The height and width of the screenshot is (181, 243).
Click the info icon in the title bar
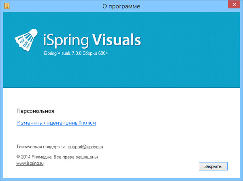click(7, 6)
